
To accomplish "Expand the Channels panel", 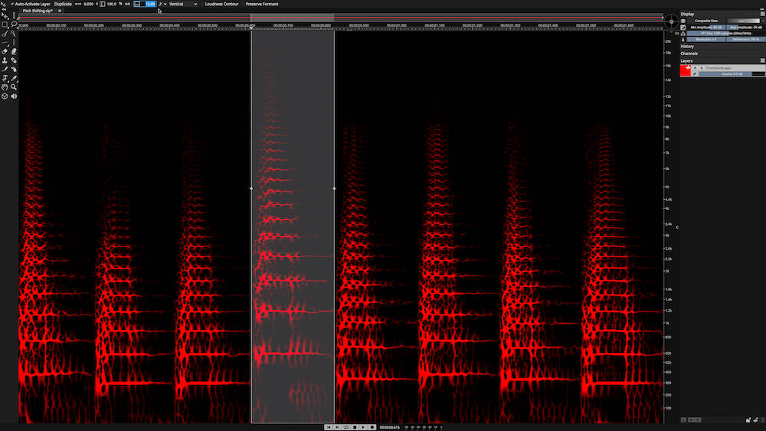I will click(689, 54).
